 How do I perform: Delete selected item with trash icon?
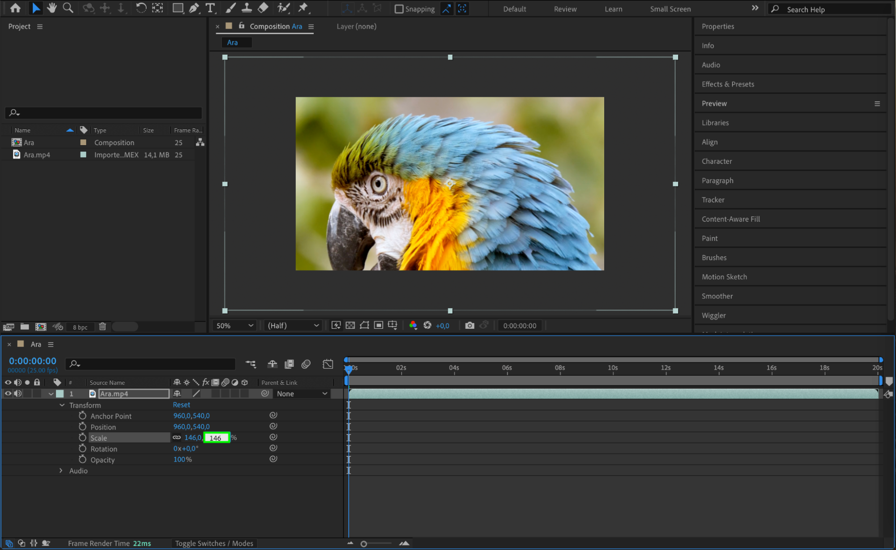coord(103,327)
